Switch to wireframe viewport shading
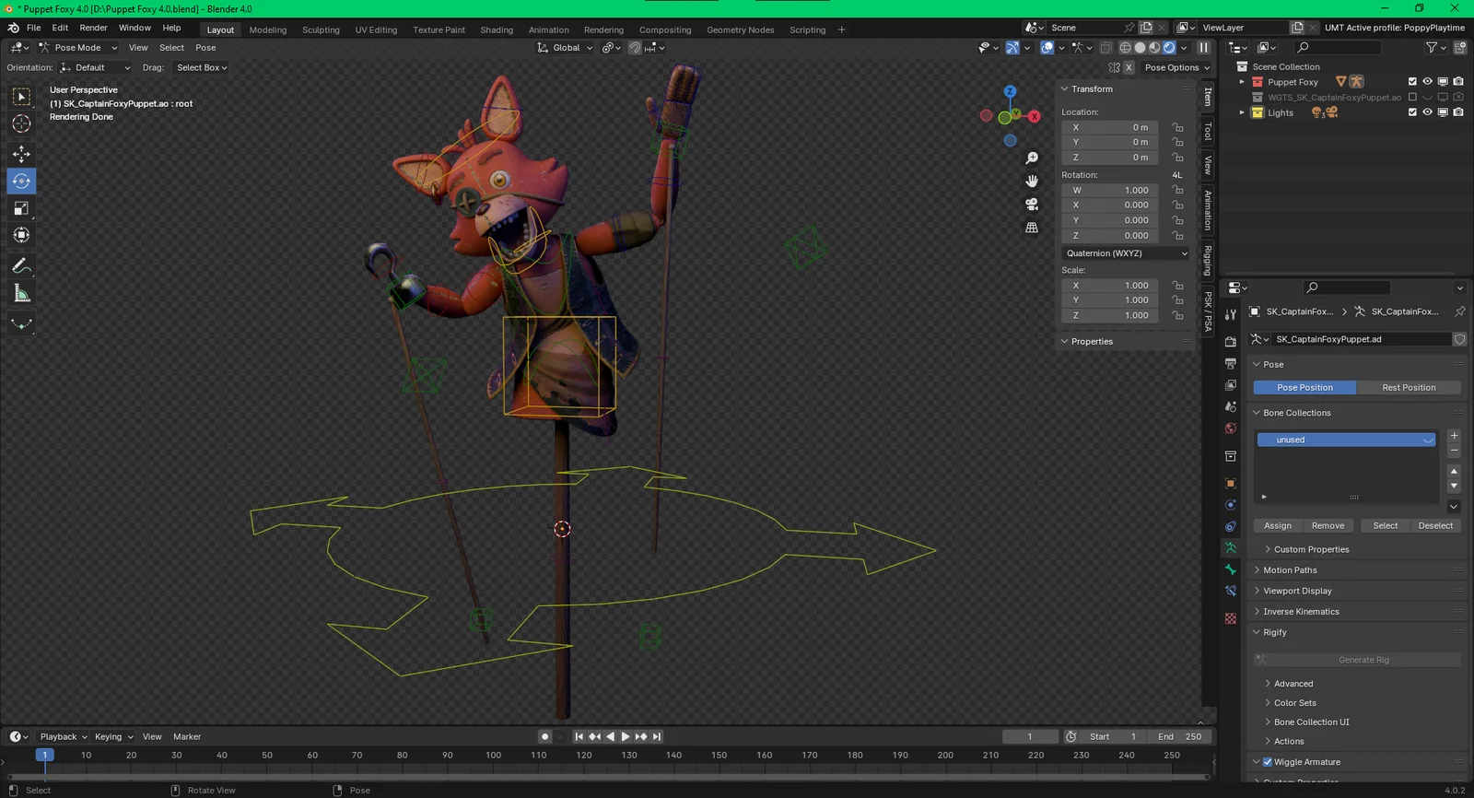Image resolution: width=1474 pixels, height=798 pixels. tap(1125, 48)
